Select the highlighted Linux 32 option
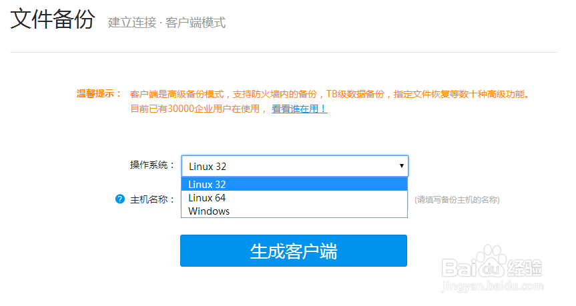The image size is (576, 306). click(x=294, y=184)
